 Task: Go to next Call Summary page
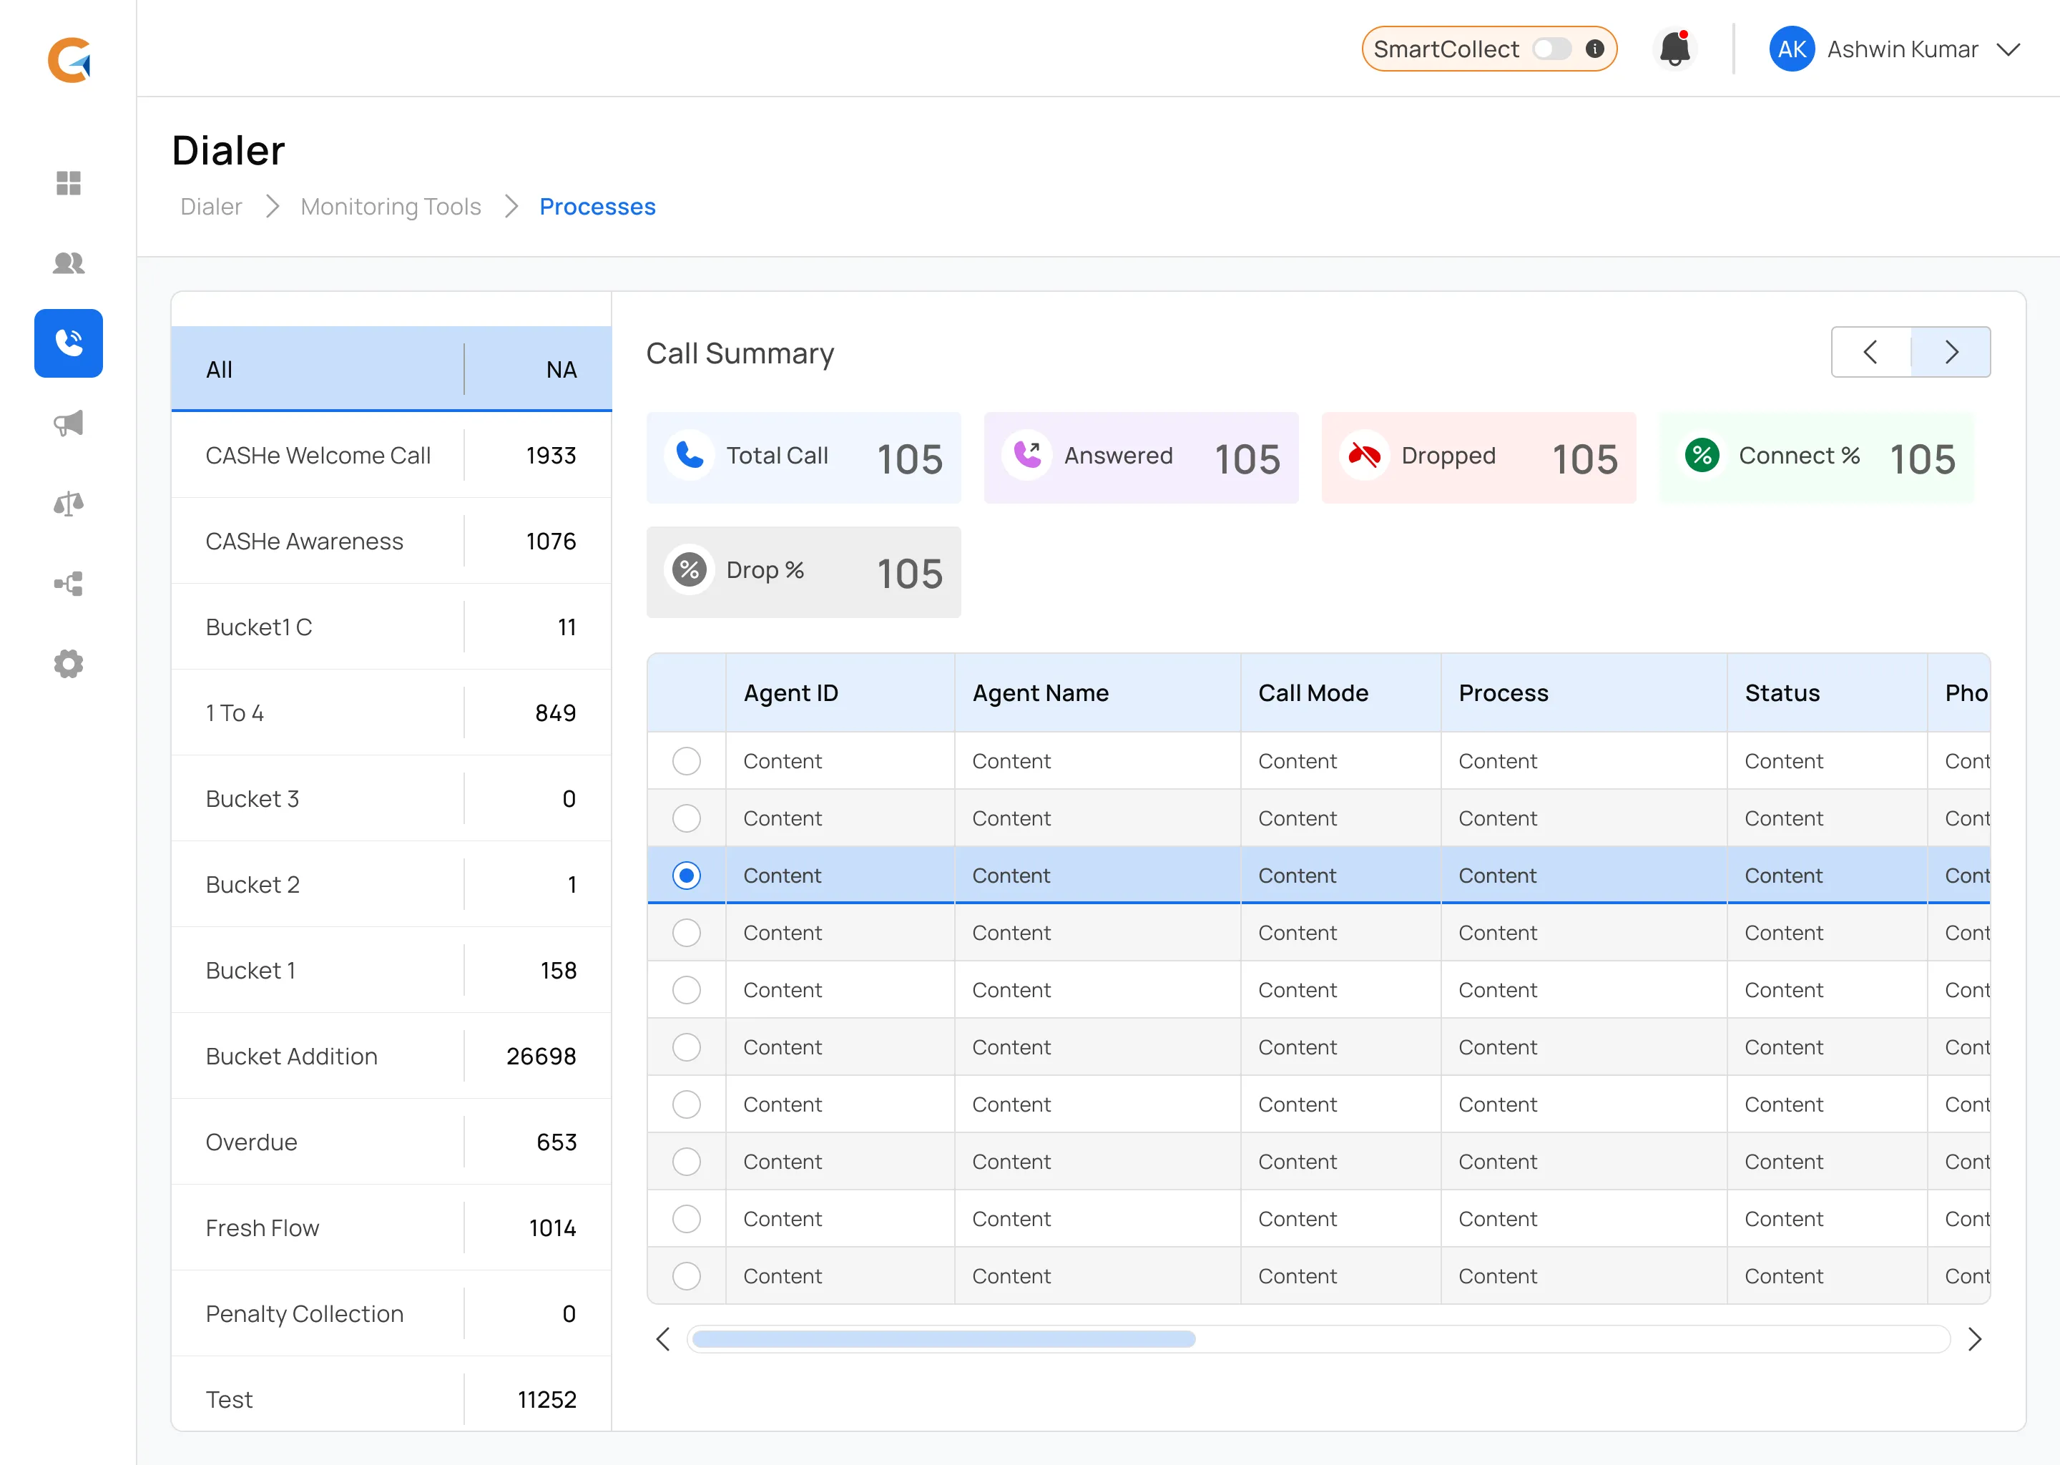(x=1950, y=352)
